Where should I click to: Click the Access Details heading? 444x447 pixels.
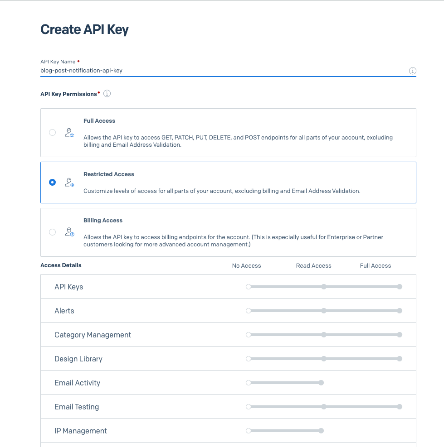(x=61, y=265)
